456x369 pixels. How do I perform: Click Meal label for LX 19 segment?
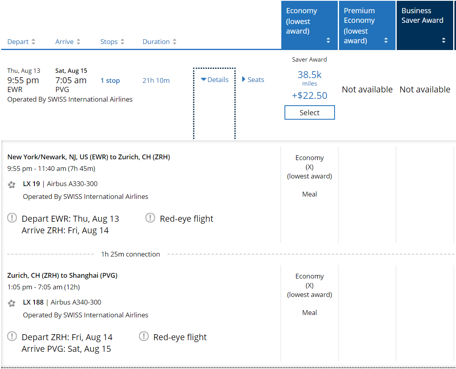309,194
